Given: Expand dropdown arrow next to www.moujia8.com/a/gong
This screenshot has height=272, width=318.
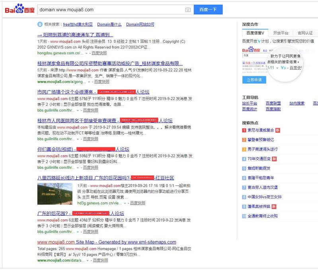Looking at the screenshot, I should [89, 82].
